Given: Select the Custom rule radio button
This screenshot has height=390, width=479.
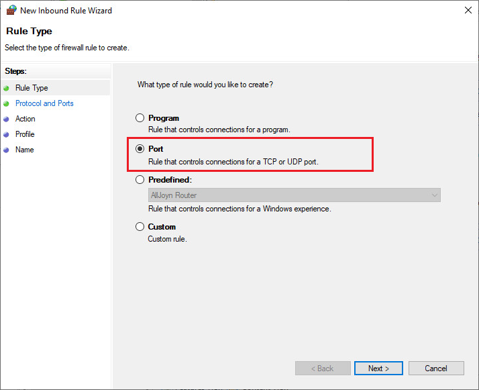Looking at the screenshot, I should [x=140, y=227].
